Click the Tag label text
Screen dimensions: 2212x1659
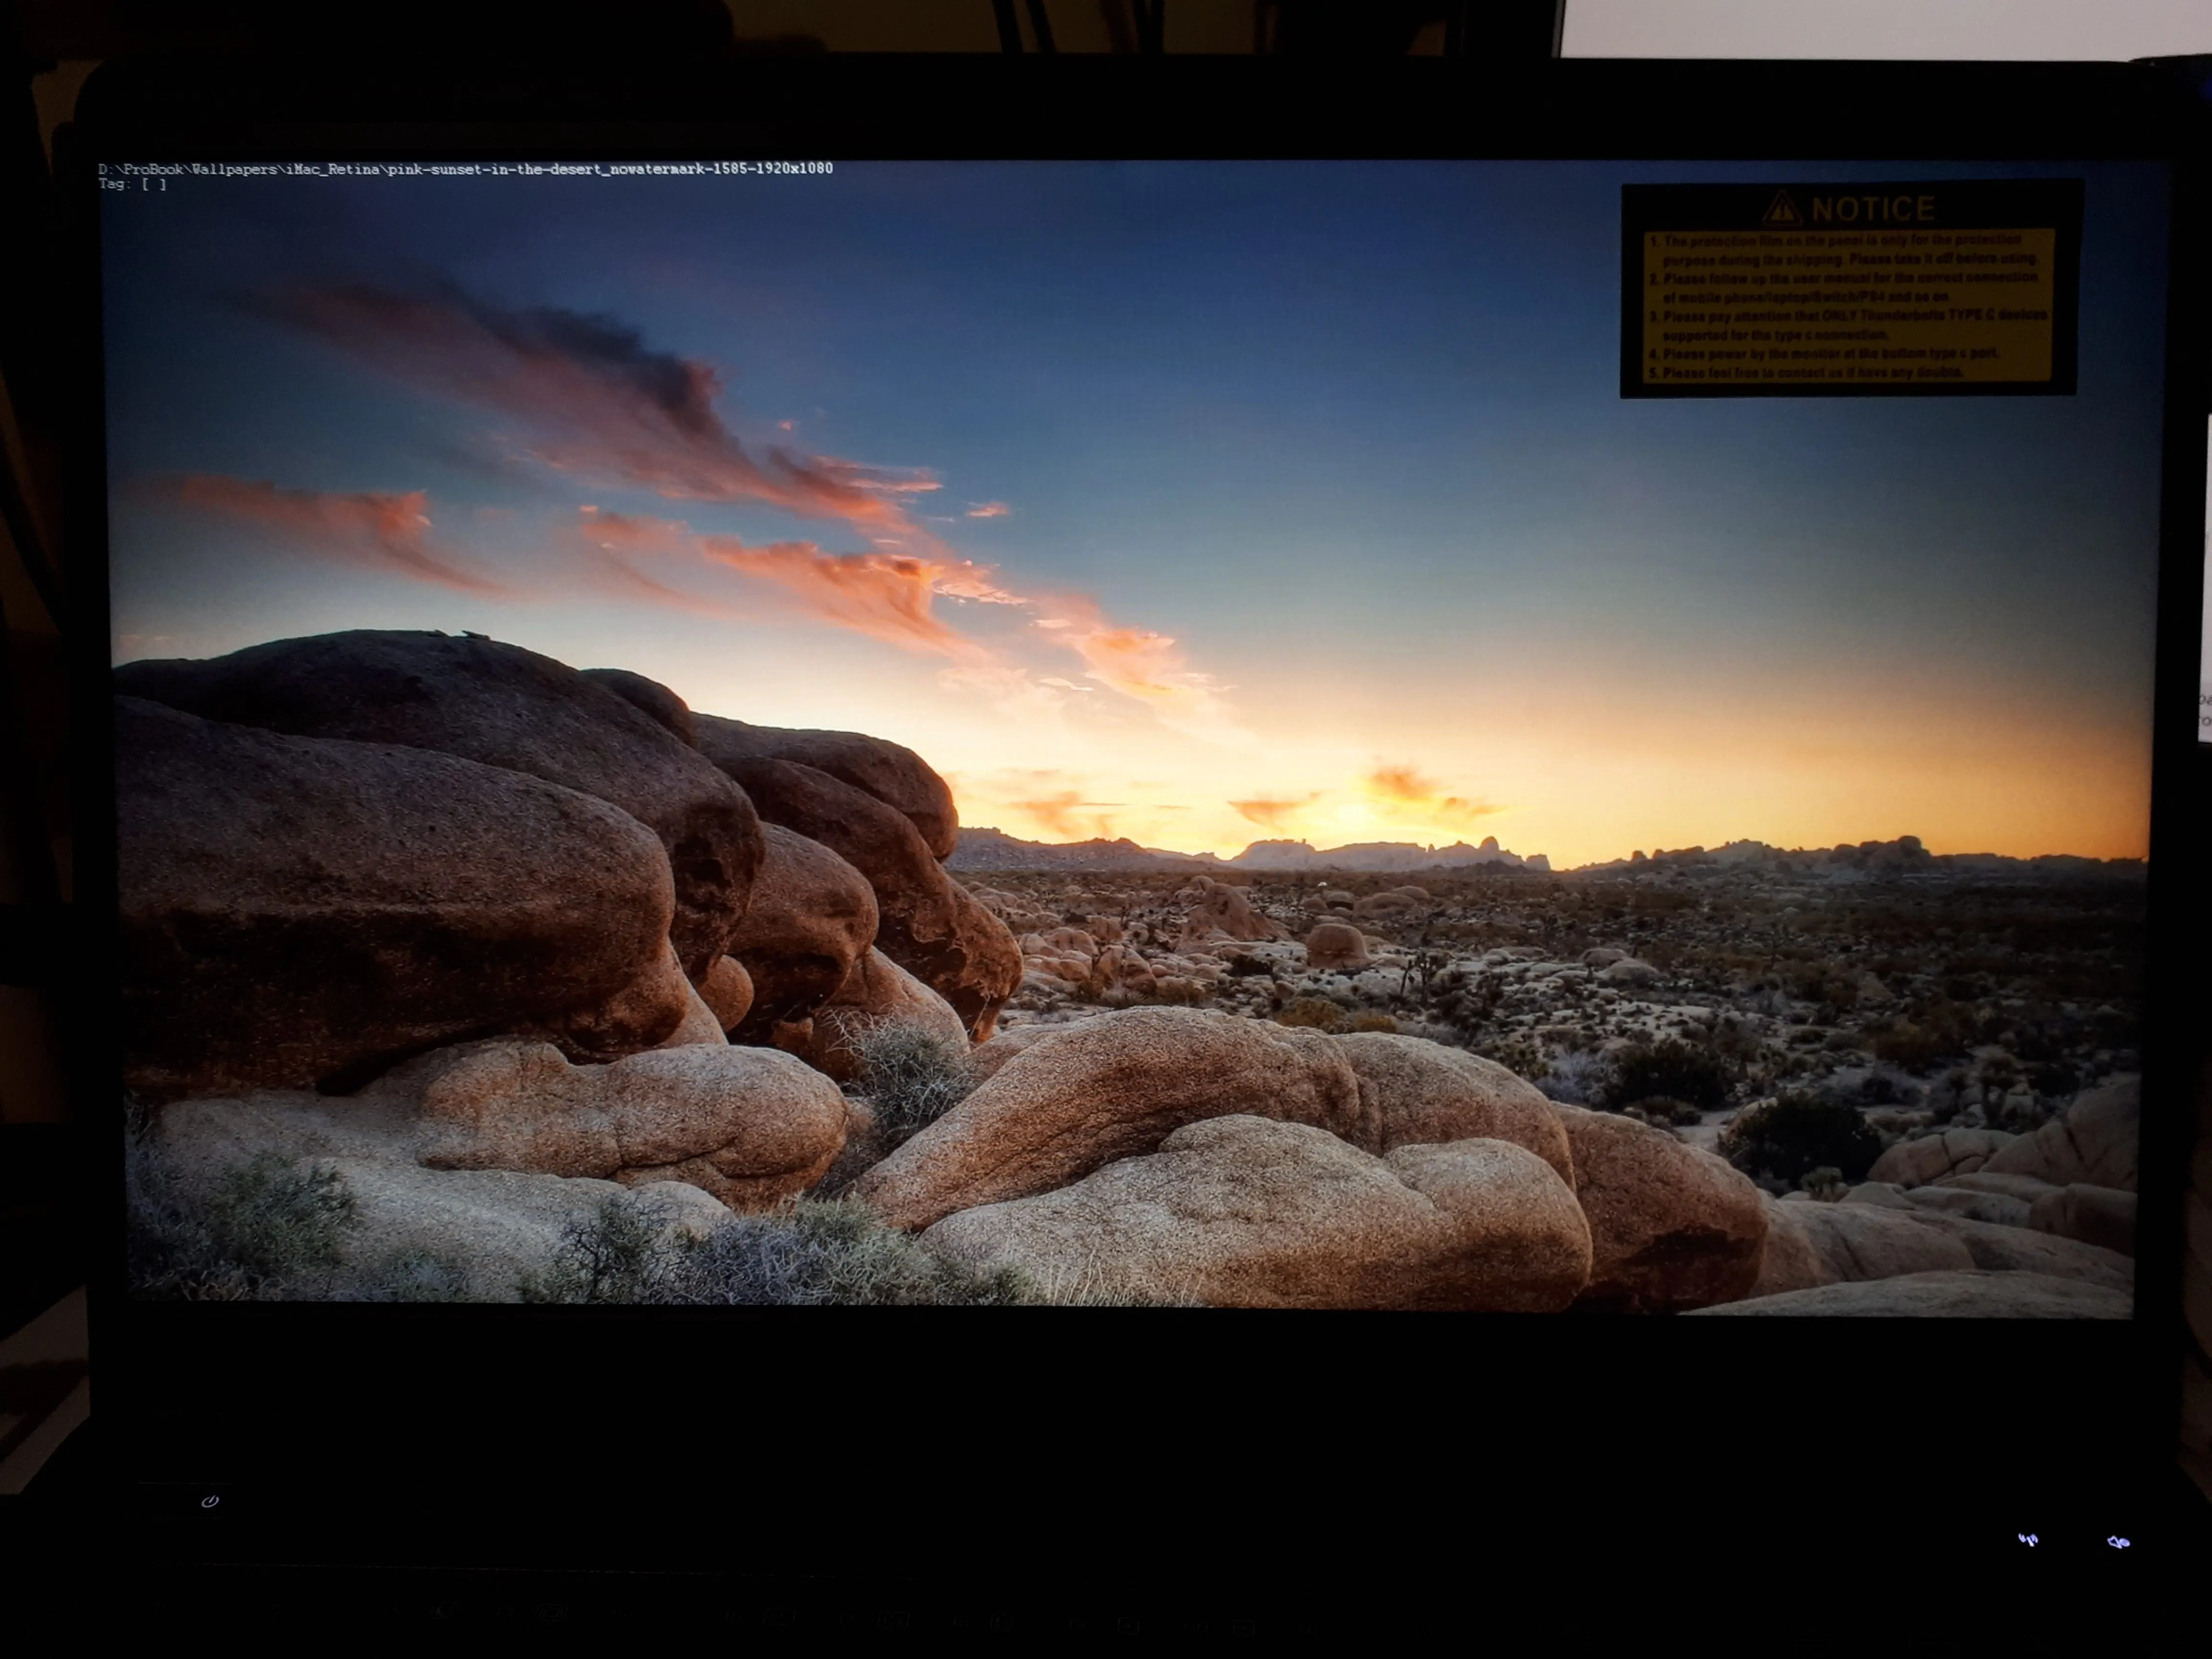(114, 184)
